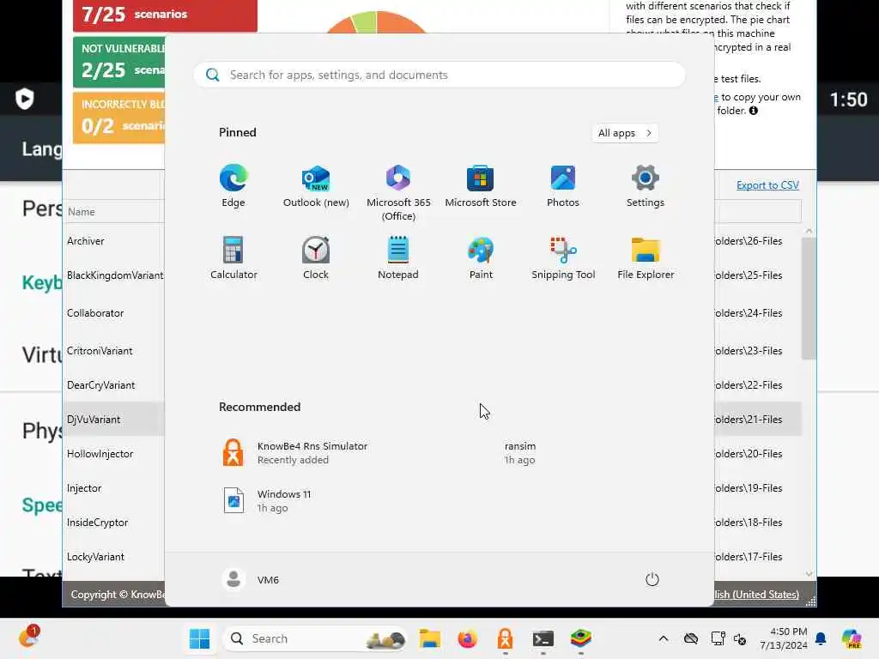
Task: Click the power button in Start menu
Action: [652, 579]
